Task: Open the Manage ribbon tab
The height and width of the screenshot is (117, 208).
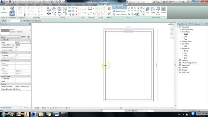Action: coord(94,5)
